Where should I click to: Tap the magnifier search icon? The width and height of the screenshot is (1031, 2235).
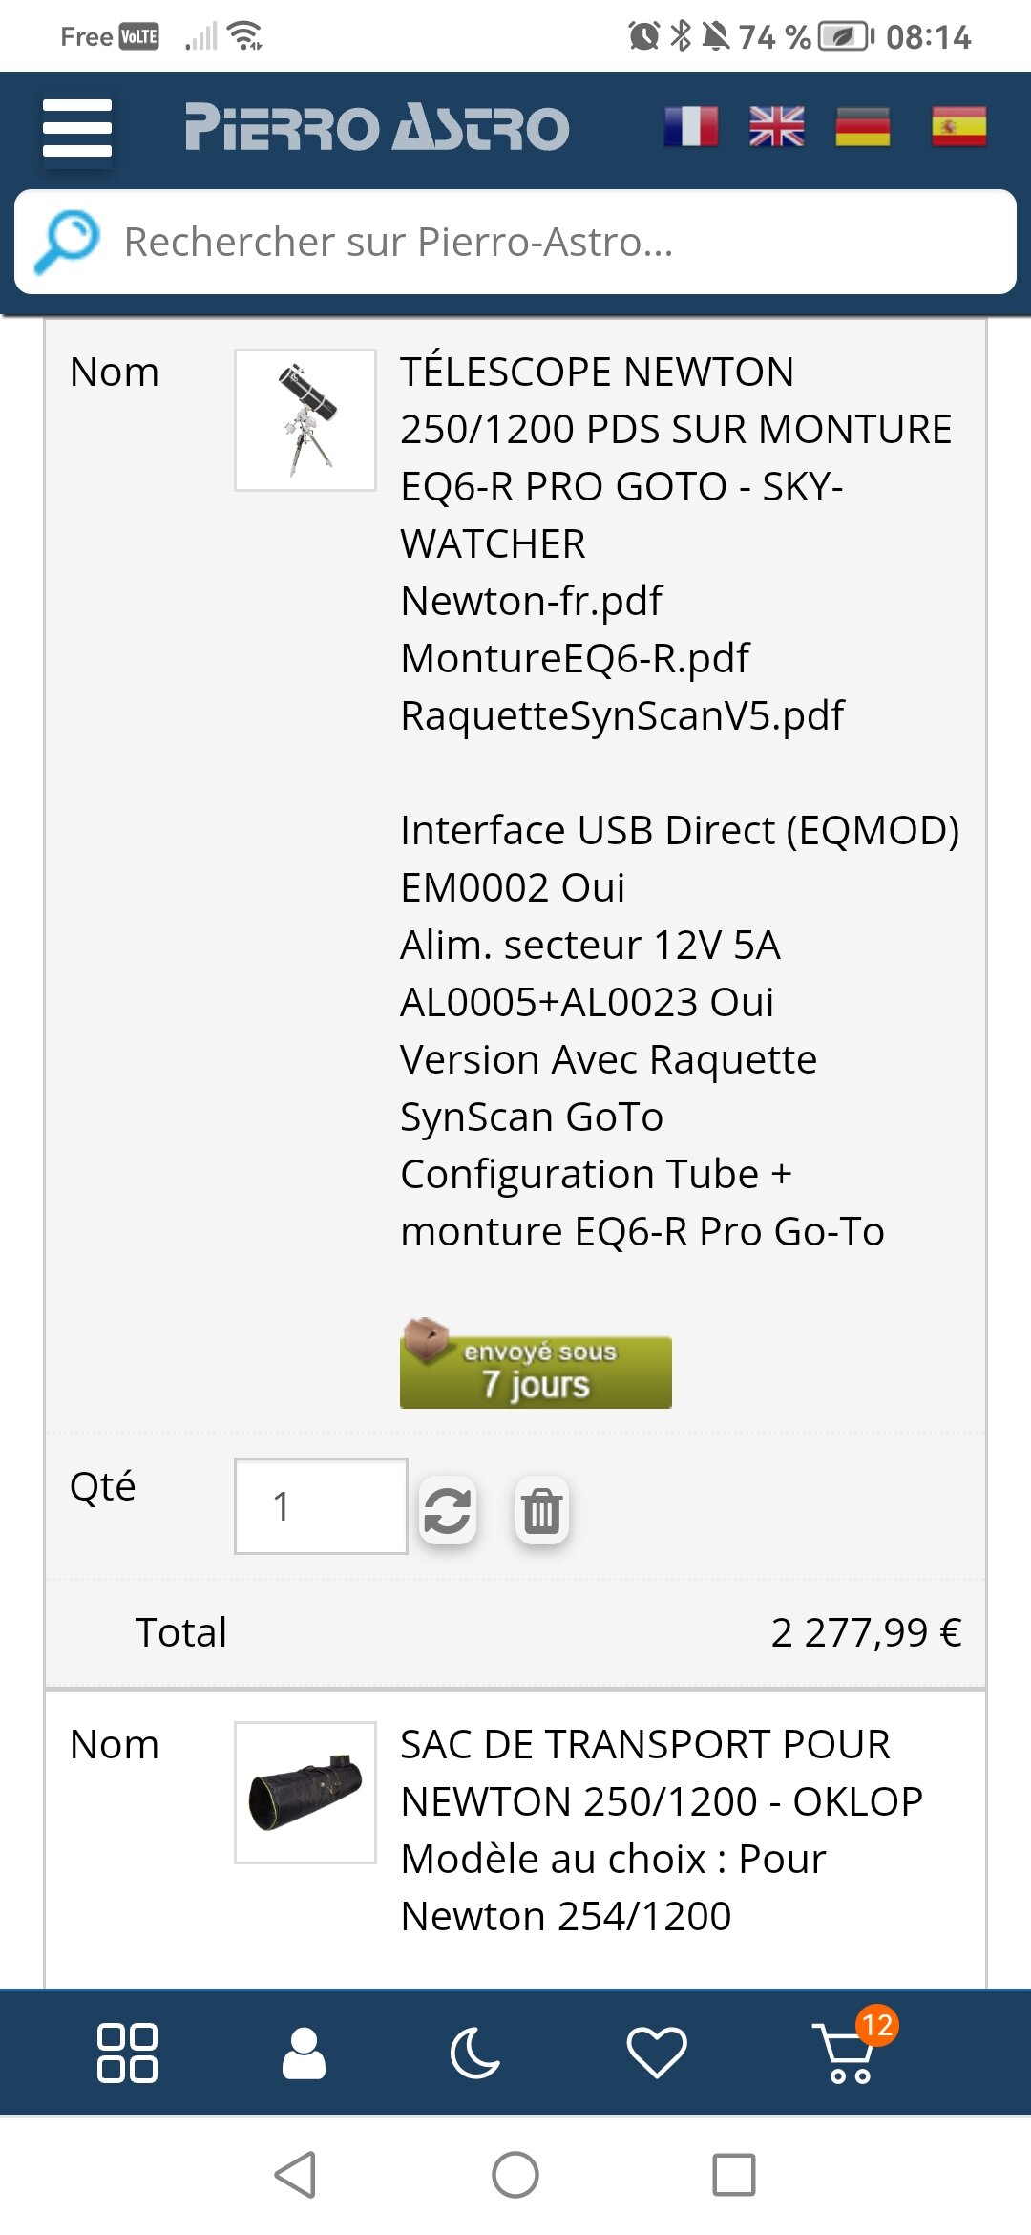67,242
